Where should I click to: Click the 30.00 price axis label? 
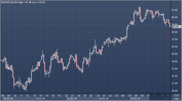[174, 91]
